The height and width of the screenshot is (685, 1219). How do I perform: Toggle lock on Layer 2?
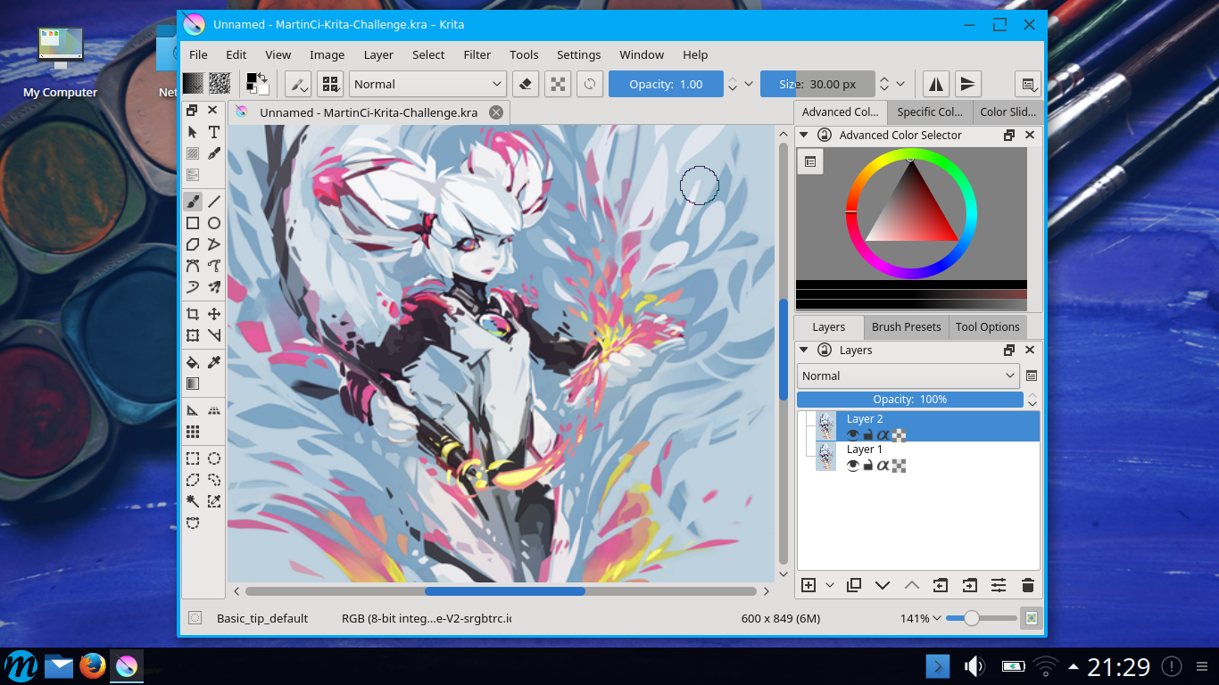[x=867, y=435]
